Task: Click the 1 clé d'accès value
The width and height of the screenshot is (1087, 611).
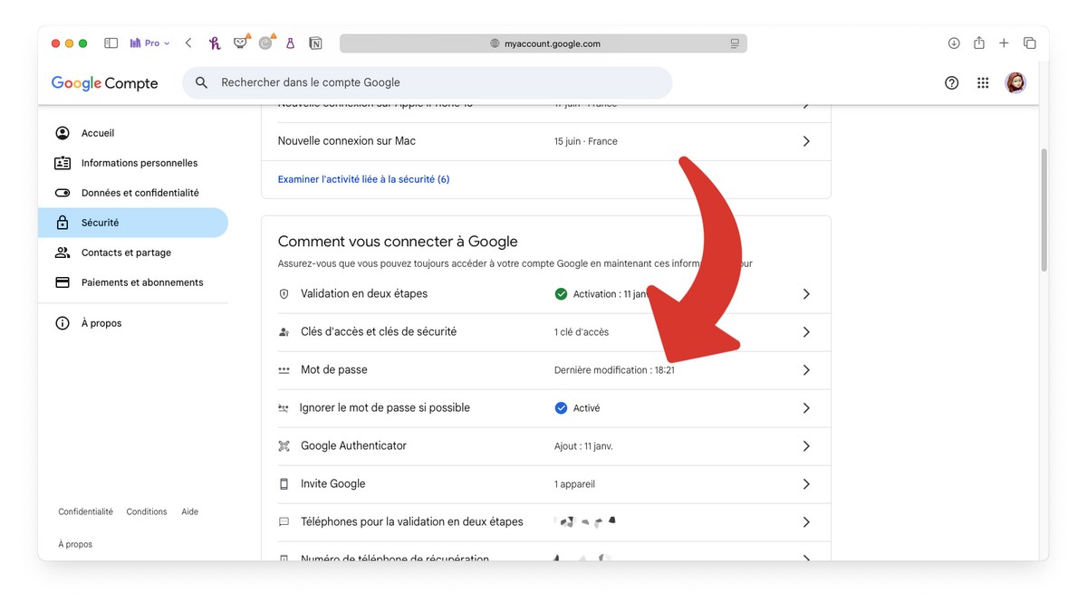Action: tap(582, 332)
